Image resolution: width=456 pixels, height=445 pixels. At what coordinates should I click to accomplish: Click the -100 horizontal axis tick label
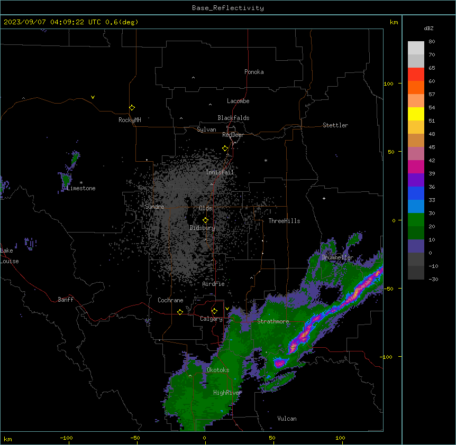click(66, 438)
